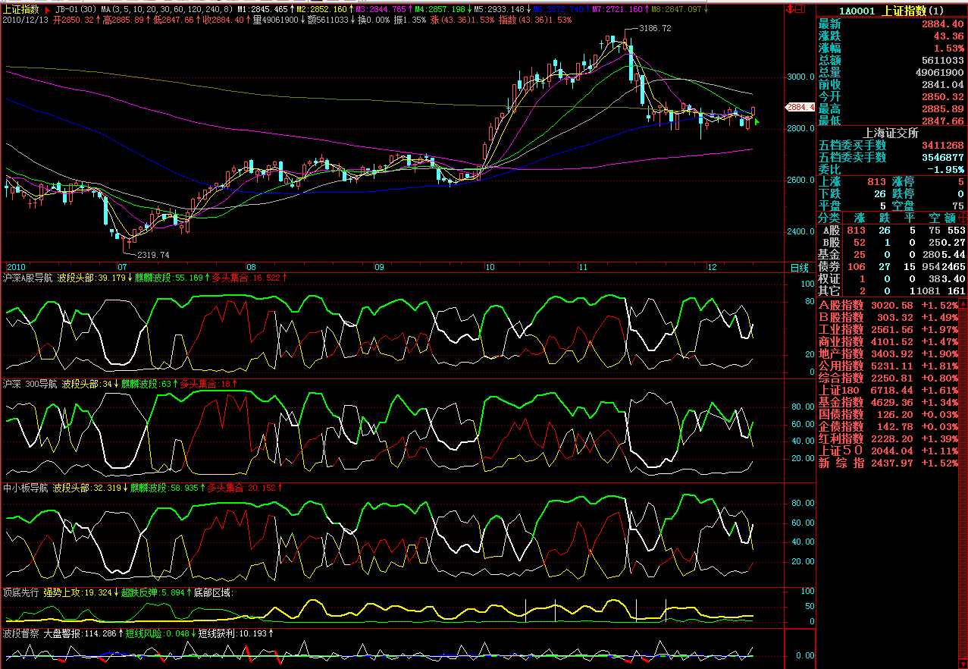Open 新综指 2437.97 in the index list
Image resolution: width=968 pixels, height=669 pixels.
(x=888, y=463)
